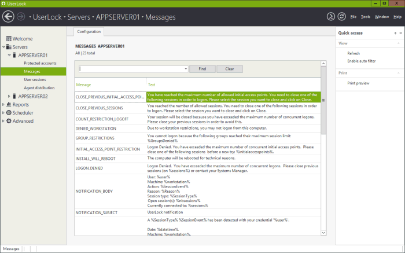
Task: Expand the Scheduler tree node
Action: point(3,113)
